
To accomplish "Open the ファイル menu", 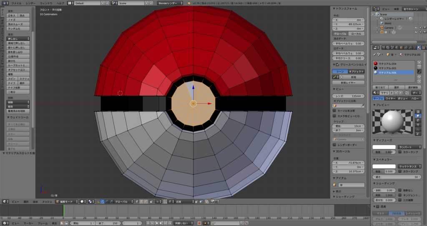I will pos(16,3).
